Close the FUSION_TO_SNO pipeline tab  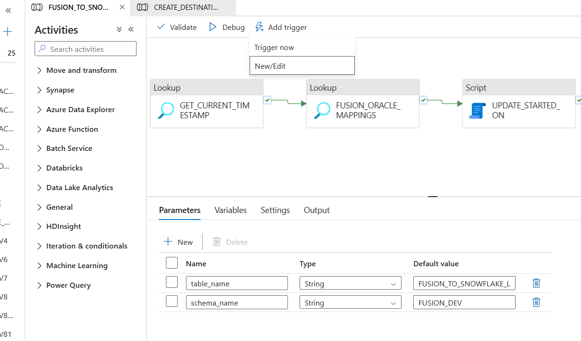122,7
